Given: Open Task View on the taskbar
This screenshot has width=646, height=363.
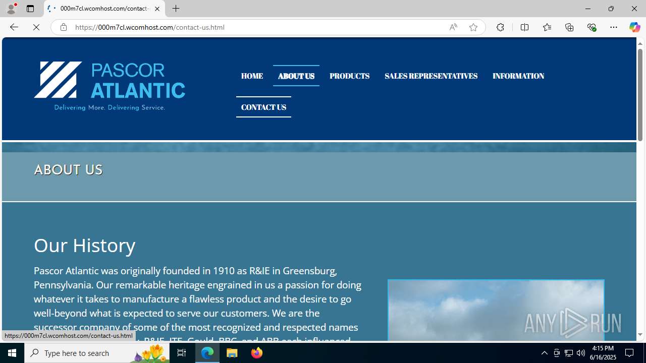Looking at the screenshot, I should [182, 353].
